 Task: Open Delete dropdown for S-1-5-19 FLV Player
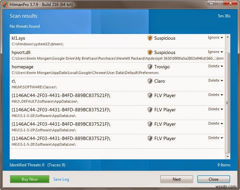click(x=216, y=123)
